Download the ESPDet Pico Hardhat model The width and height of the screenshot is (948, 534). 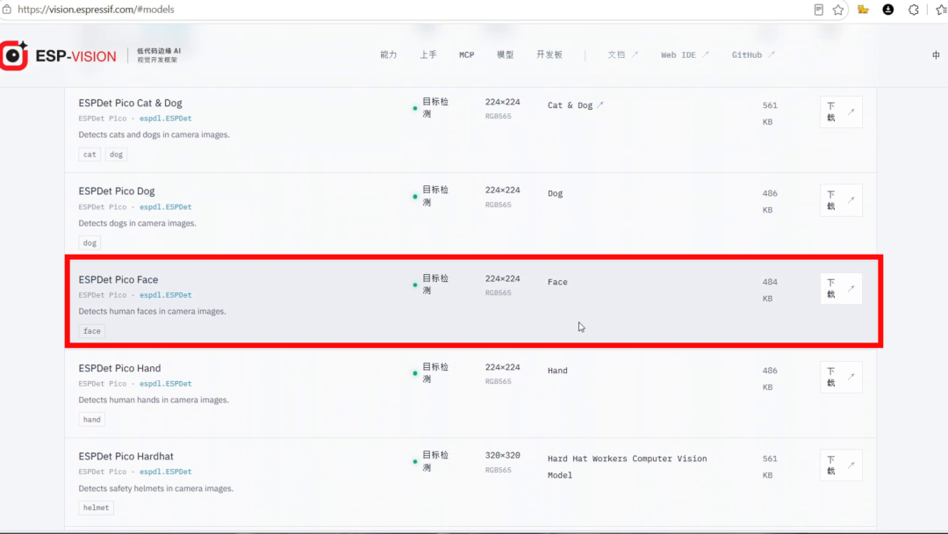pyautogui.click(x=841, y=465)
